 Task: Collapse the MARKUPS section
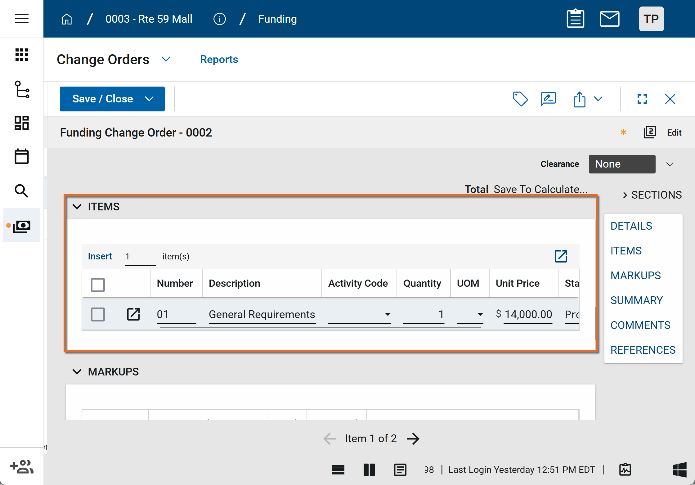77,371
